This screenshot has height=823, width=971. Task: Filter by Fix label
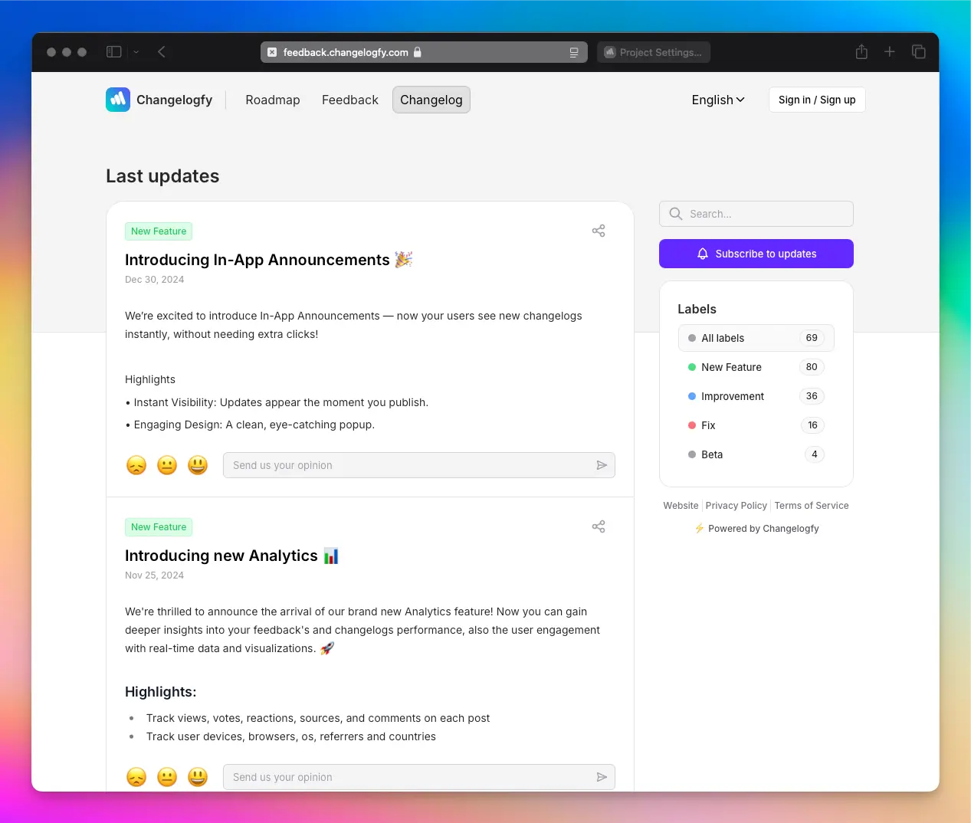click(756, 425)
